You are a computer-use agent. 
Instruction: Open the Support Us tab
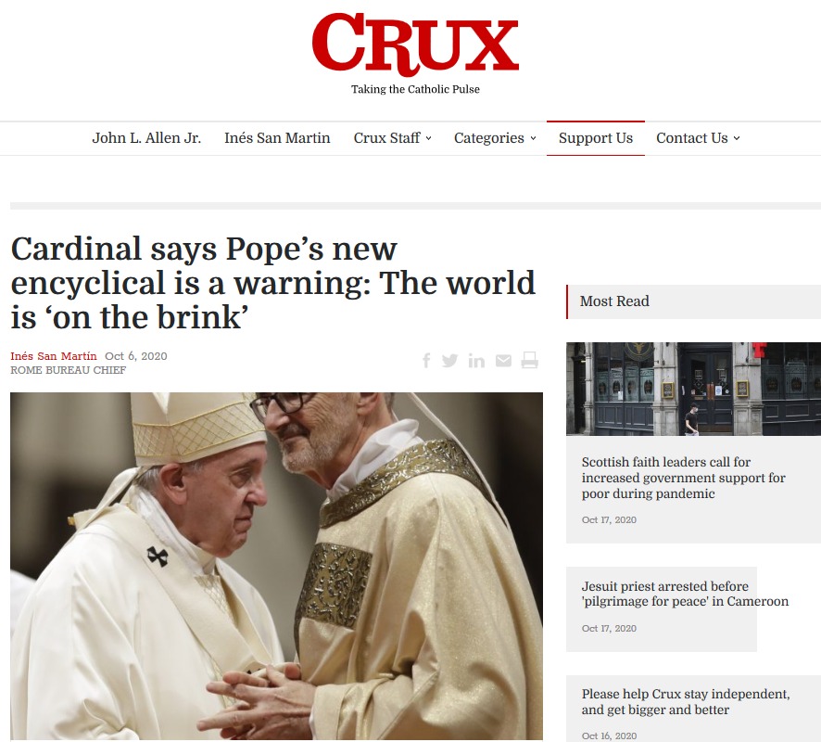[x=596, y=138]
